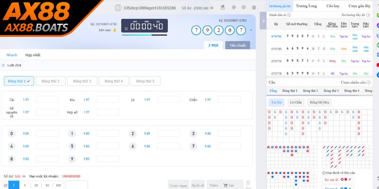Screen dimensions: 379x189
Task: Click the countdown progress bar under timer
Action: tap(144, 35)
